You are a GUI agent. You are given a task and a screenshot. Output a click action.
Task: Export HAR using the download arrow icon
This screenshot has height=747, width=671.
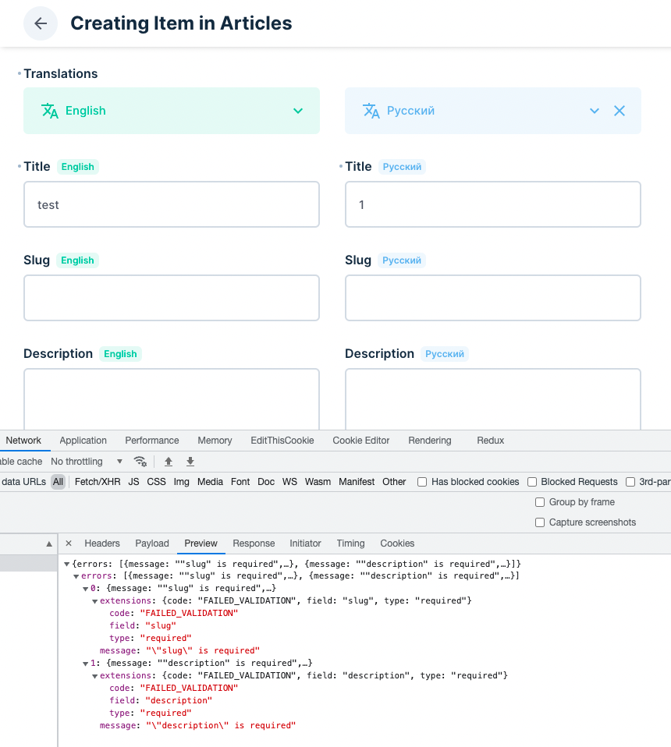pos(190,462)
